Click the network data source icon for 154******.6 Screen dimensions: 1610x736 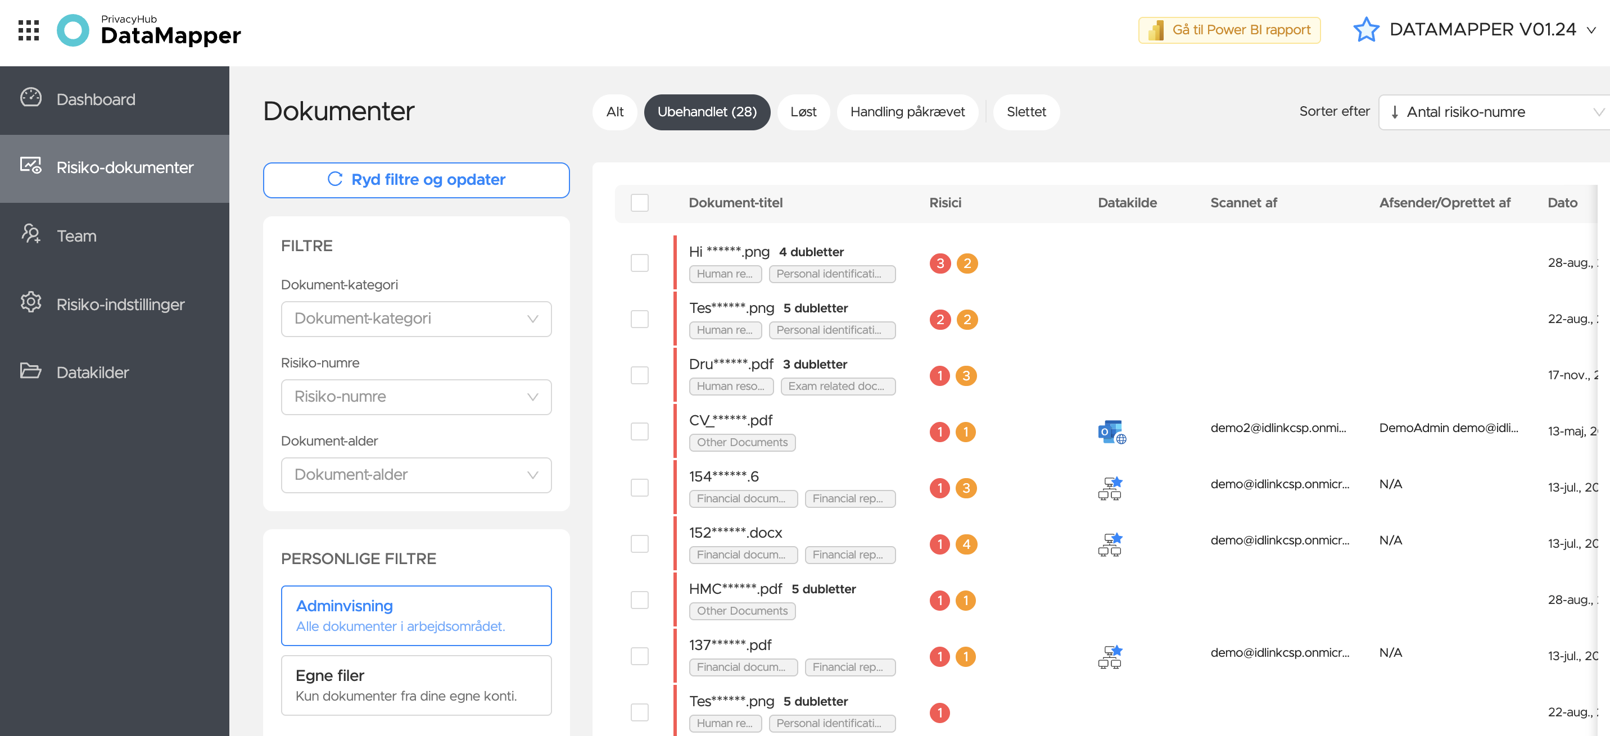[1110, 488]
